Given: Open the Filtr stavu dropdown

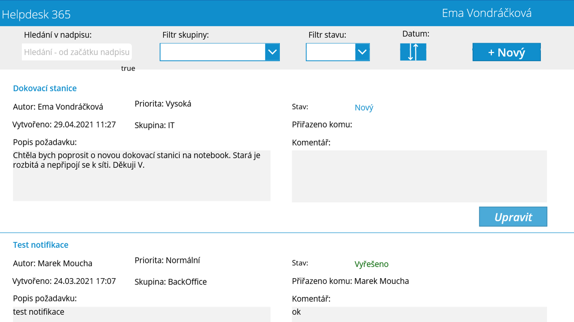Looking at the screenshot, I should click(x=338, y=52).
